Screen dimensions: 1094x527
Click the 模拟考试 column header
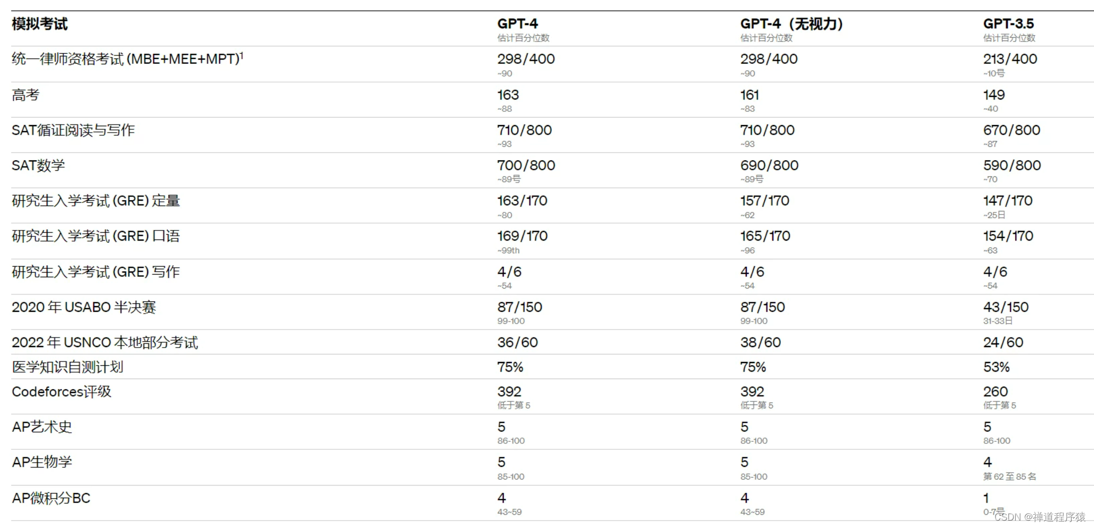tap(39, 24)
